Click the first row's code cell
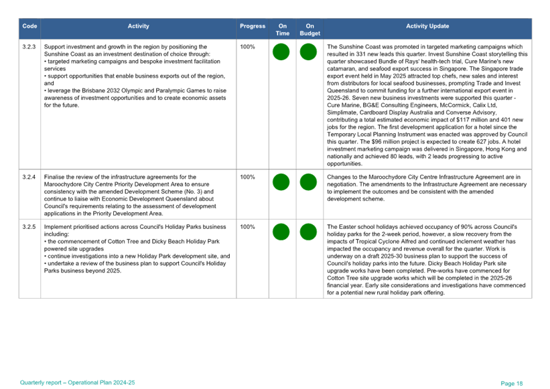Screen dimensions: 550x389 tap(29, 46)
